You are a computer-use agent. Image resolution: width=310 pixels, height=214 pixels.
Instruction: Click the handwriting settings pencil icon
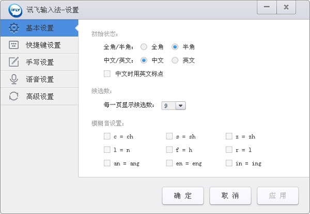coord(14,62)
